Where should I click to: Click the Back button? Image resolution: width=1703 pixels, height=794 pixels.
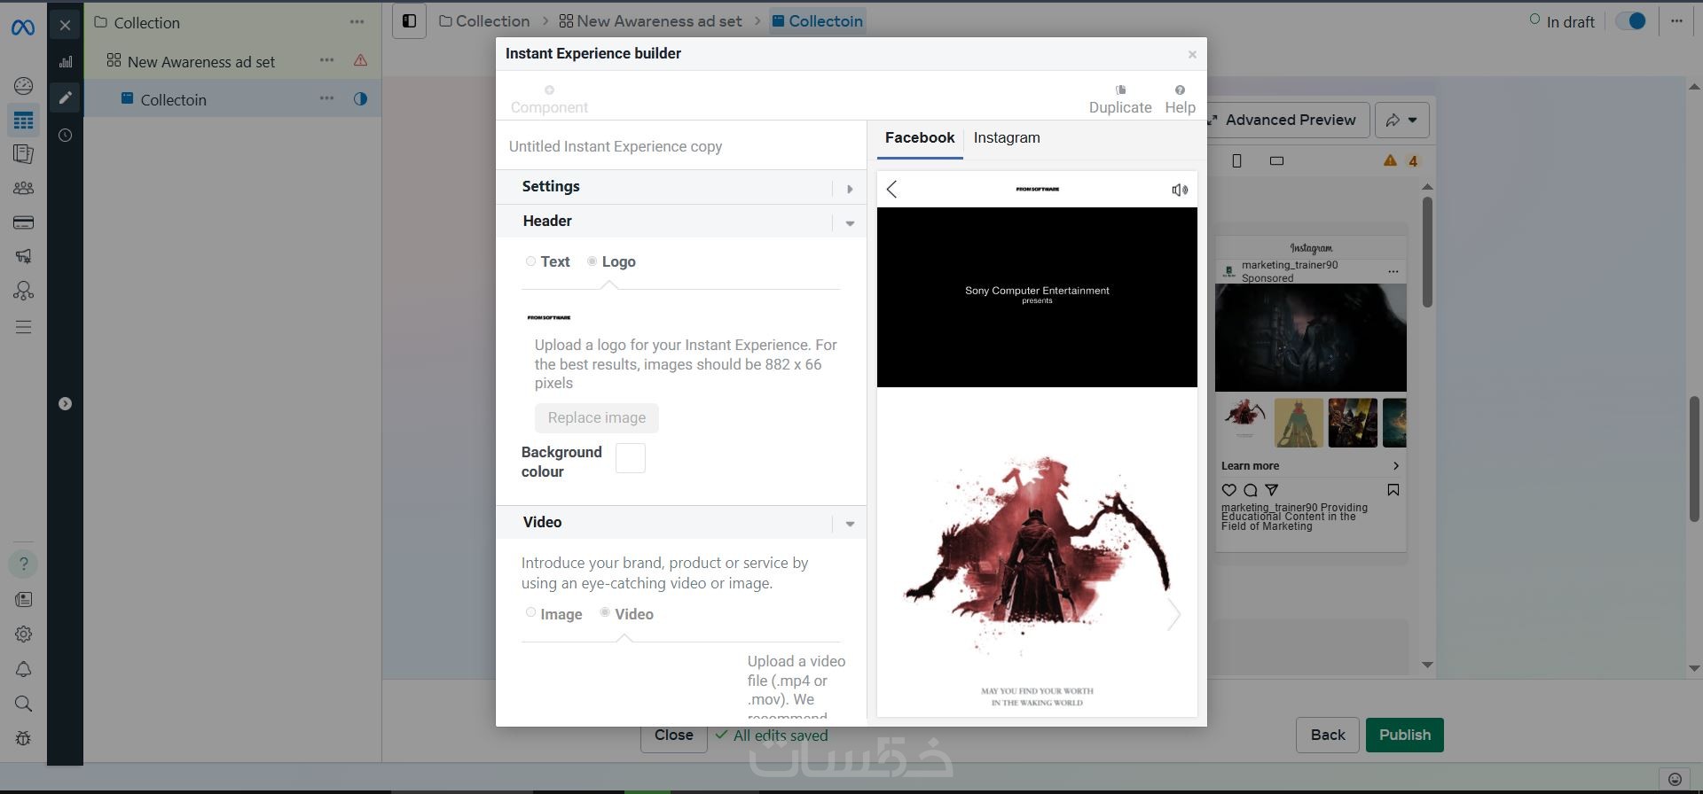1328,736
